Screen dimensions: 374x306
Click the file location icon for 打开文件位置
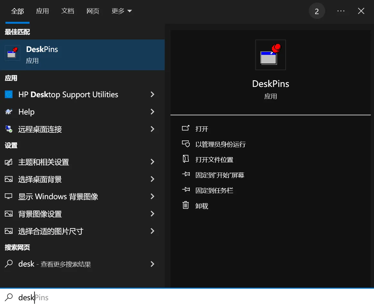186,159
